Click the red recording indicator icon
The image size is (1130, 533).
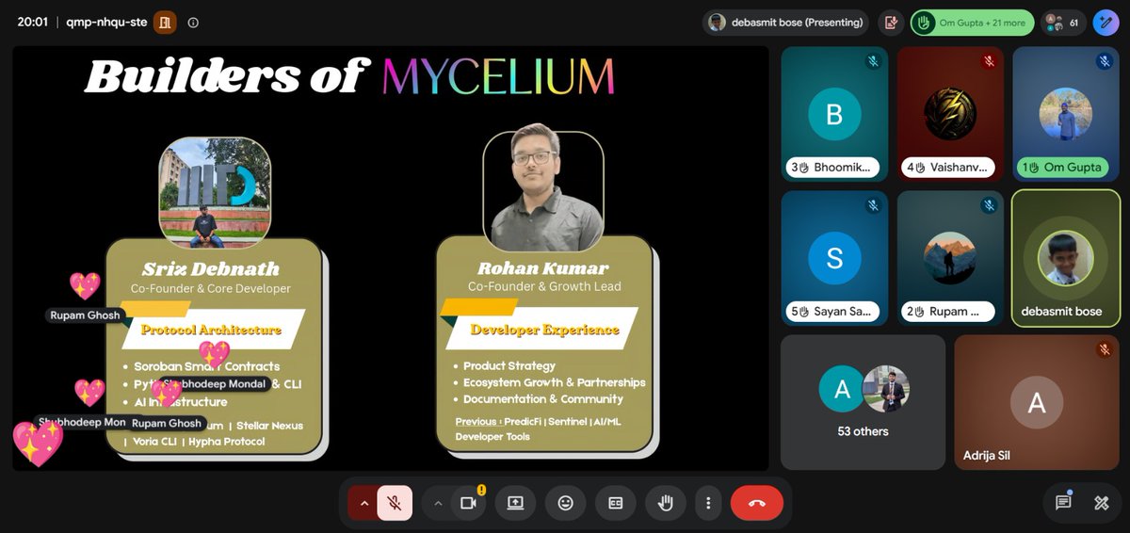click(891, 23)
